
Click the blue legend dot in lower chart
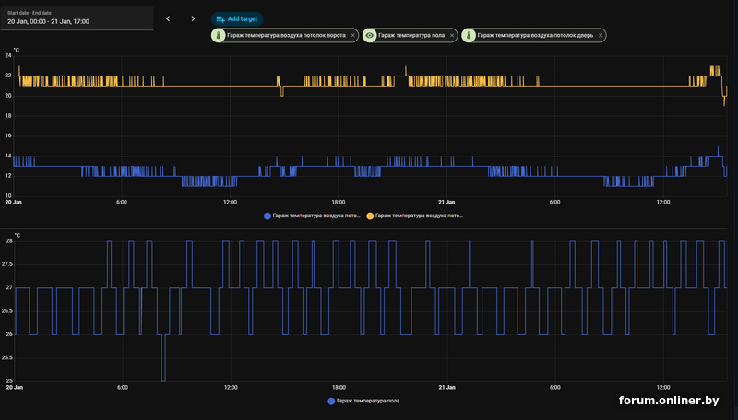[x=331, y=401]
